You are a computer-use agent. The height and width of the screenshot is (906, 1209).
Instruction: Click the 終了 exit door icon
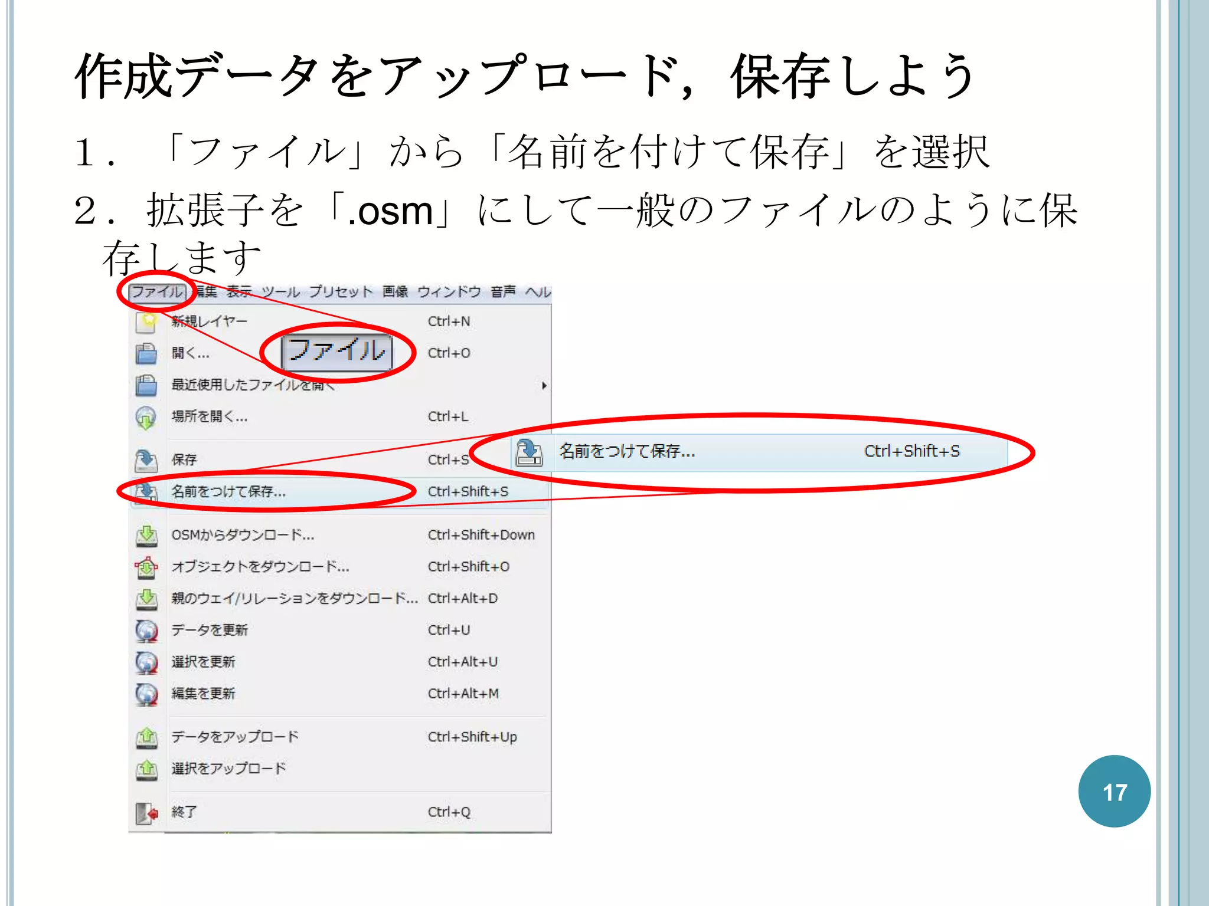[x=146, y=813]
